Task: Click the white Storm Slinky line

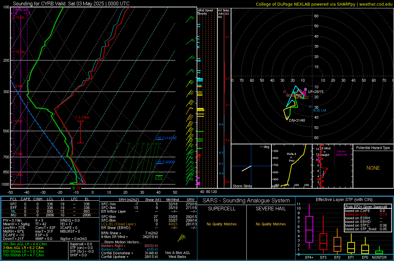Action: 246,168
